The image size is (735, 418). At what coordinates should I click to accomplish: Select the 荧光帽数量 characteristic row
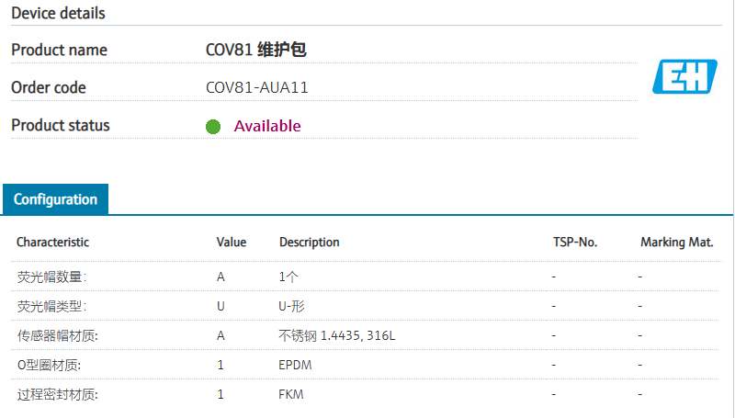[x=52, y=277]
